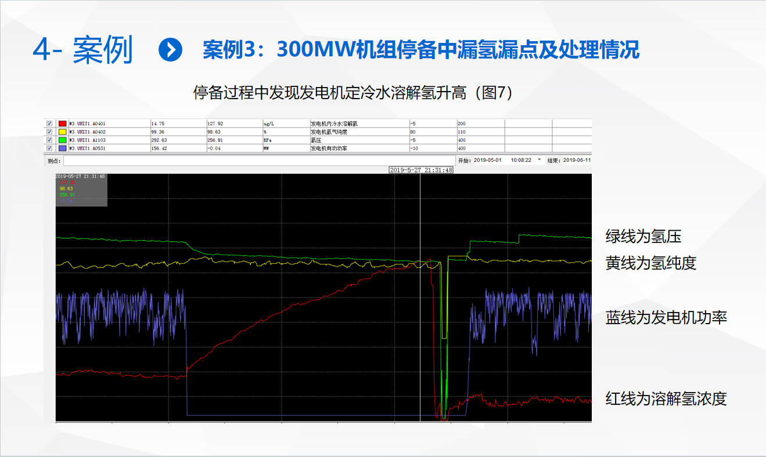Image resolution: width=766 pixels, height=457 pixels.
Task: Click the 10:08:22 start time value
Action: [x=521, y=160]
